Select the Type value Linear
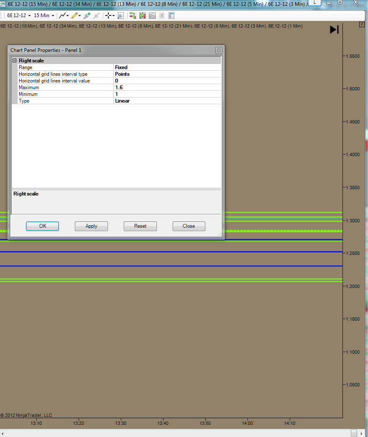This screenshot has width=368, height=437. click(x=167, y=100)
